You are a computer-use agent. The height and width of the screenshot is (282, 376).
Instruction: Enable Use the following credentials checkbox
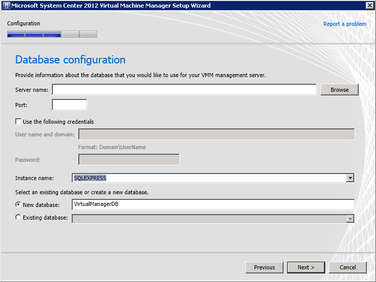click(x=19, y=122)
